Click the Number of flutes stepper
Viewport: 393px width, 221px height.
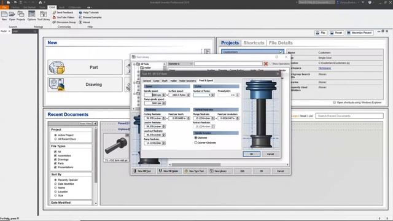pos(213,95)
